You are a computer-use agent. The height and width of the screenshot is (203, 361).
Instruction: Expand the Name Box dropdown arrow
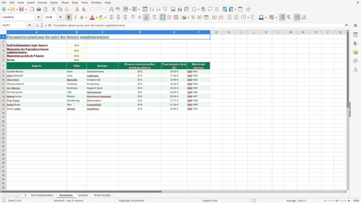tap(30, 25)
